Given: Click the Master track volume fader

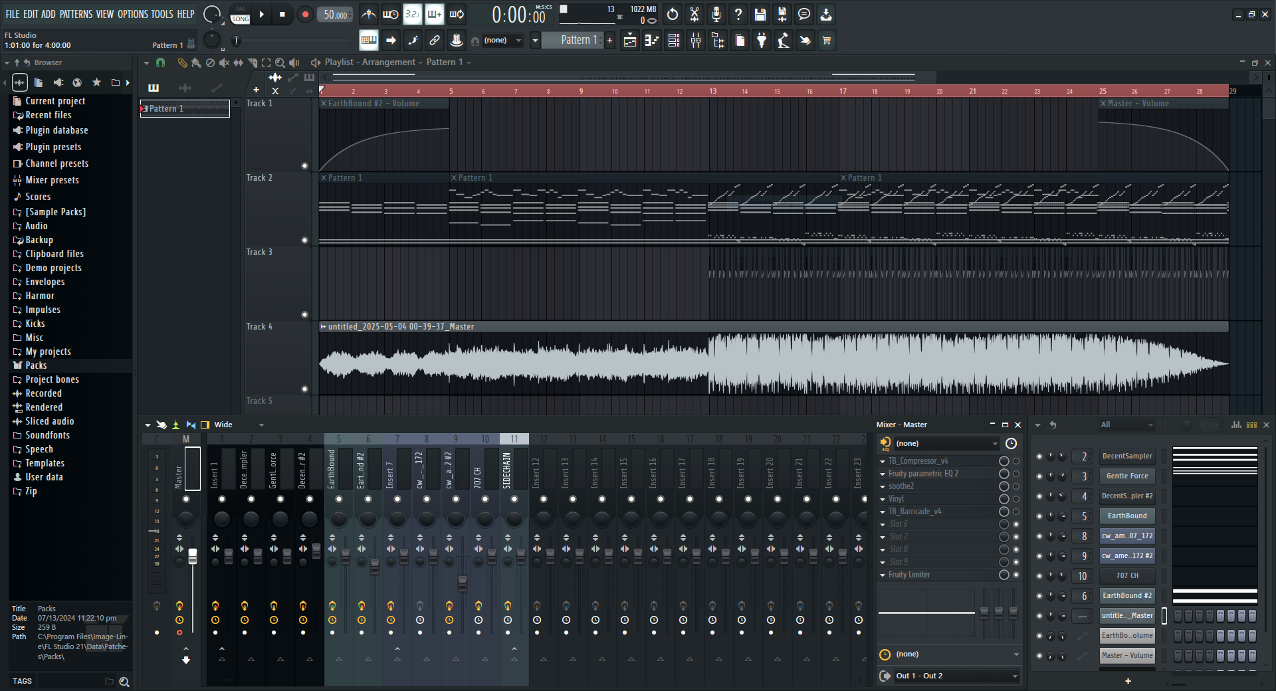Looking at the screenshot, I should (x=193, y=556).
